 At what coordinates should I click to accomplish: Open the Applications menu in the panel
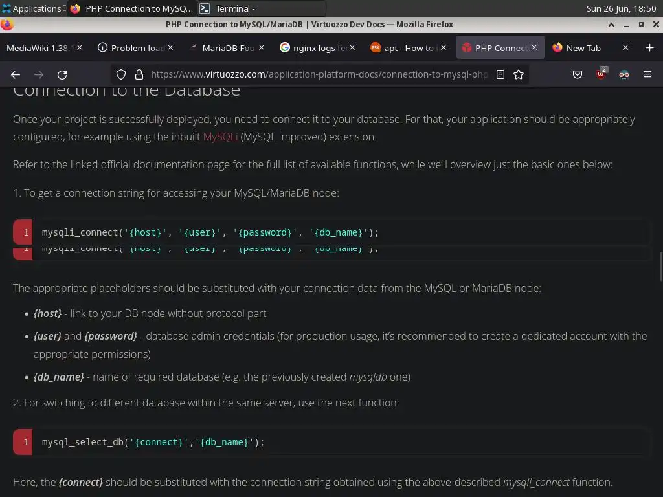(x=32, y=8)
